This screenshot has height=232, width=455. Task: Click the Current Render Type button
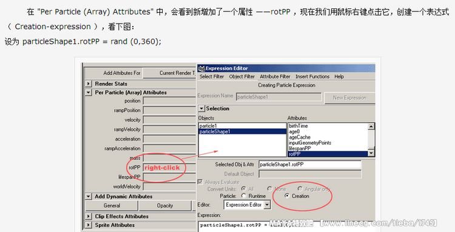[170, 73]
